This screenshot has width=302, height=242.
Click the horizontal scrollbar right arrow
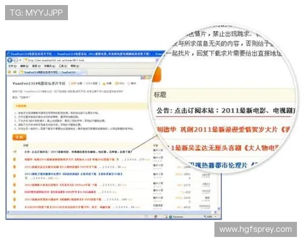[x=215, y=212]
